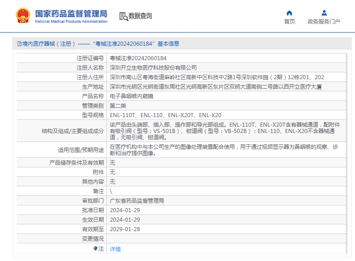
Task: Click the national emblem logo
Action: point(23,15)
